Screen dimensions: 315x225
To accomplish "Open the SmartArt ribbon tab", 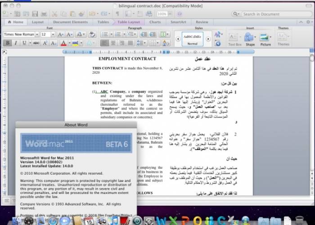I will (178, 22).
